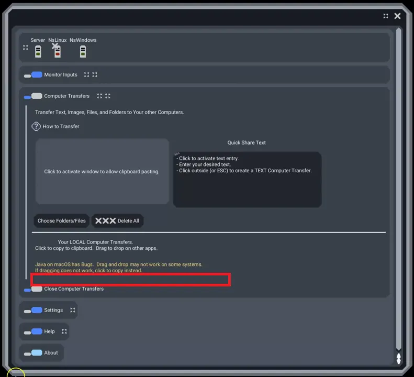
Task: Click the expand icon next to Help
Action: coord(64,331)
